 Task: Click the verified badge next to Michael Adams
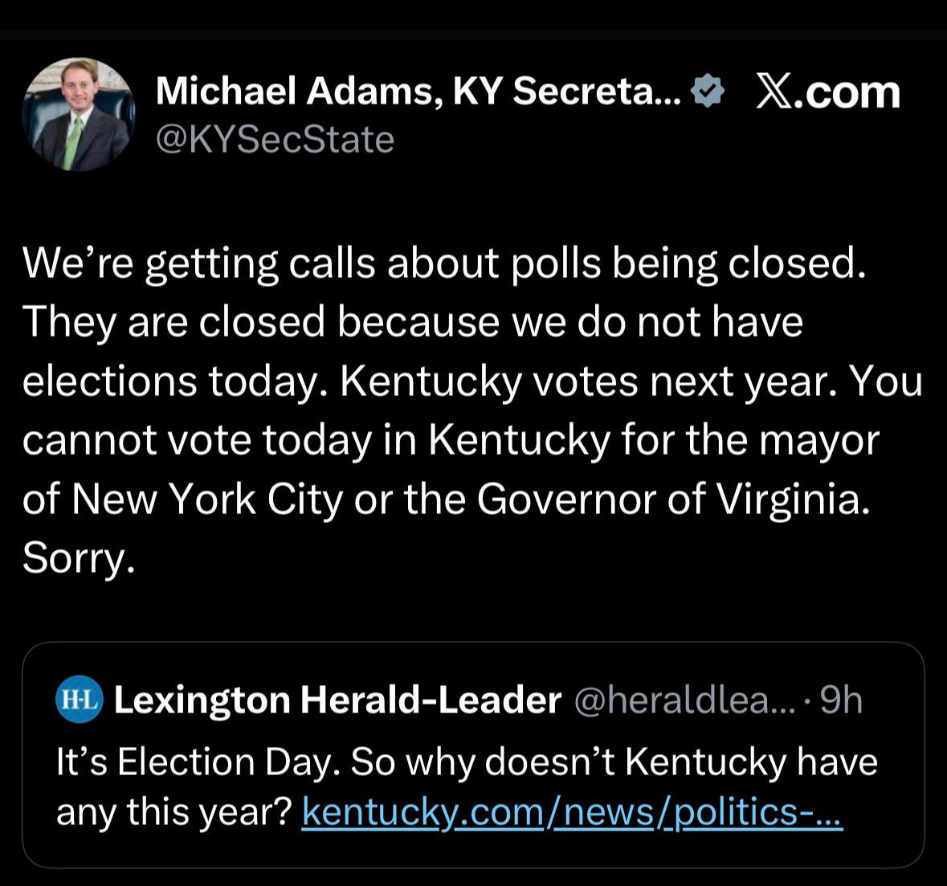[x=708, y=92]
